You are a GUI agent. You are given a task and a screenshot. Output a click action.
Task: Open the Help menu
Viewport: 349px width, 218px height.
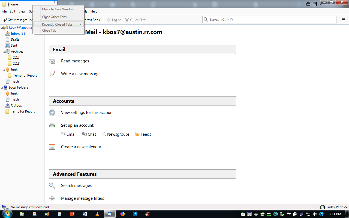coord(94,11)
